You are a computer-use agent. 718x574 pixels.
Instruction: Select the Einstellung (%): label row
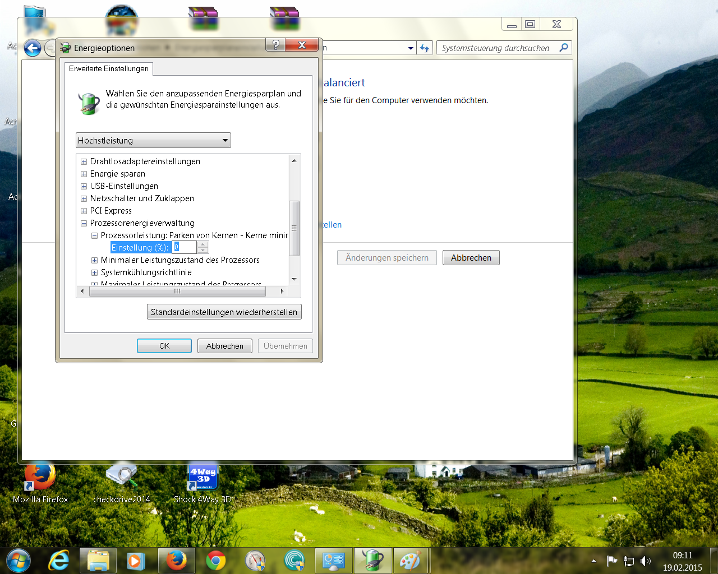click(140, 248)
